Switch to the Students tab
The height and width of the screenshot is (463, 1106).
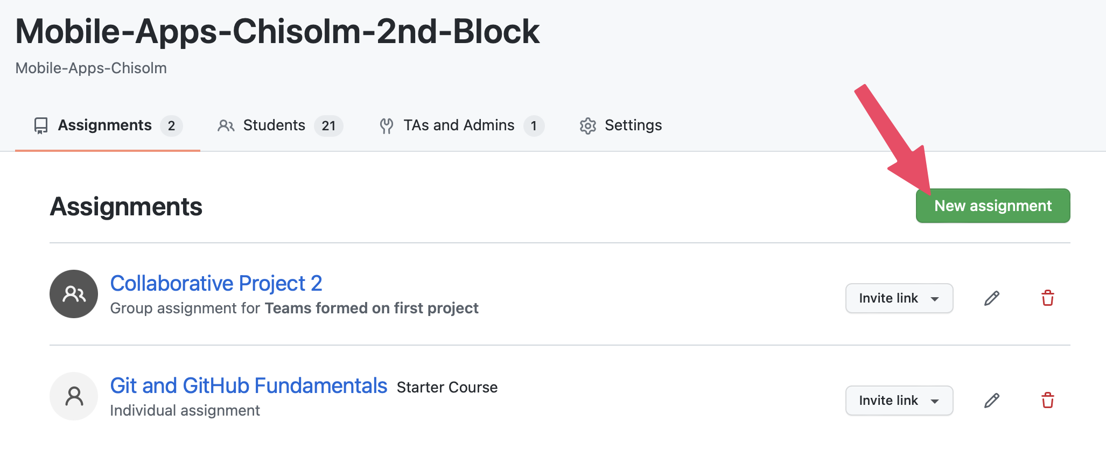point(274,125)
